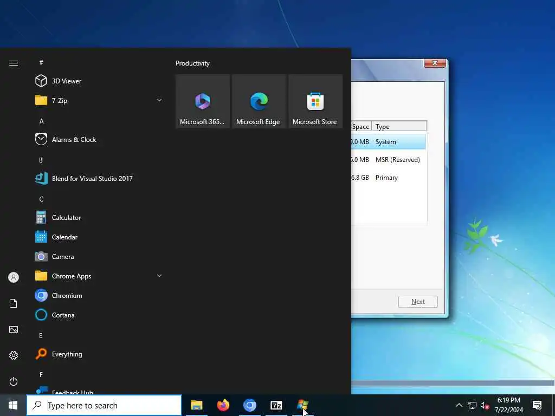Screen dimensions: 555x416
Task: Click the letter F section header
Action: pos(41,374)
